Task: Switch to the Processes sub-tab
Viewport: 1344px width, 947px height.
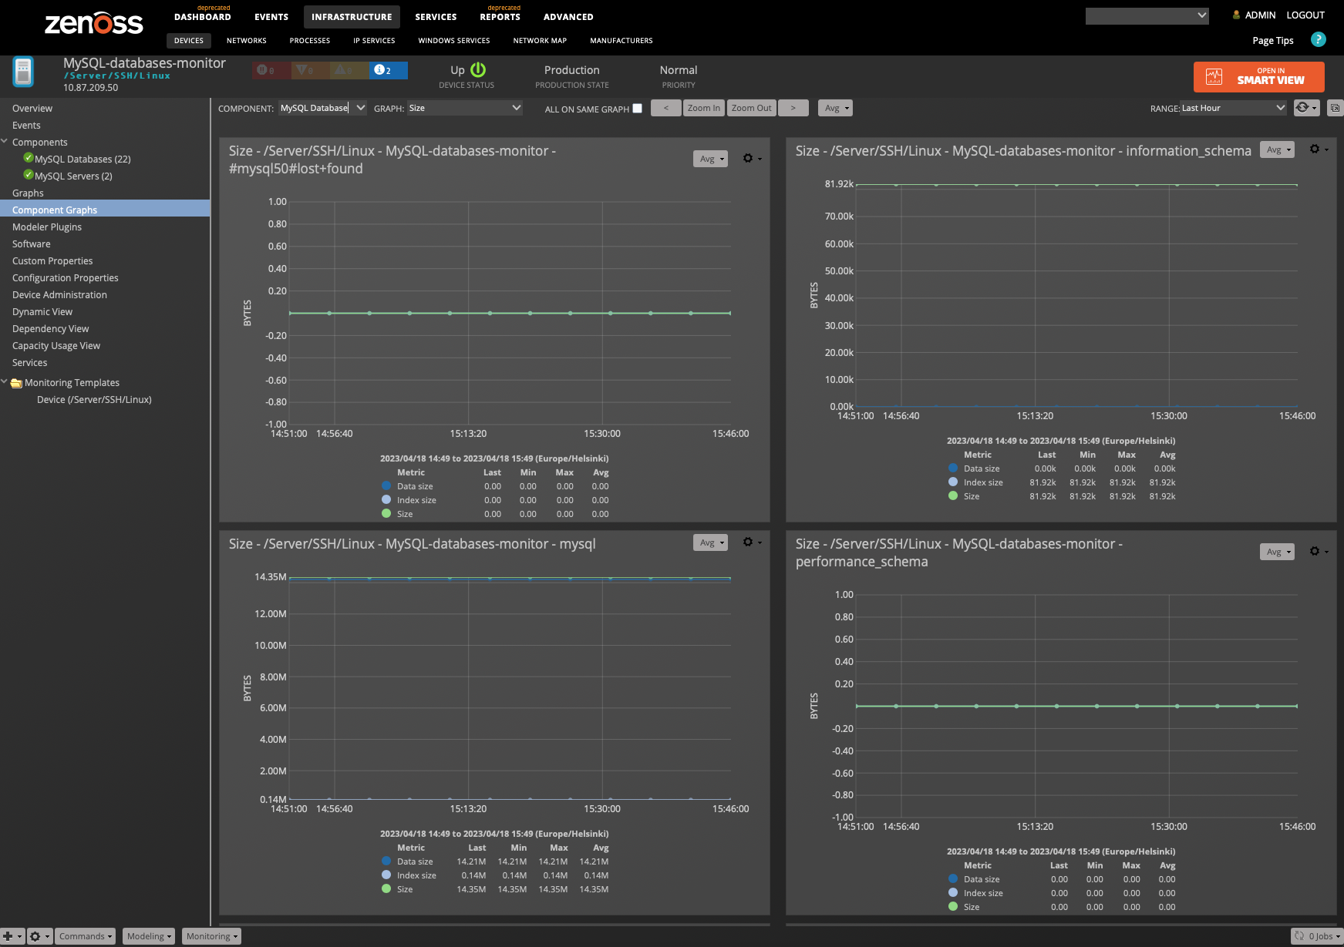Action: 310,40
